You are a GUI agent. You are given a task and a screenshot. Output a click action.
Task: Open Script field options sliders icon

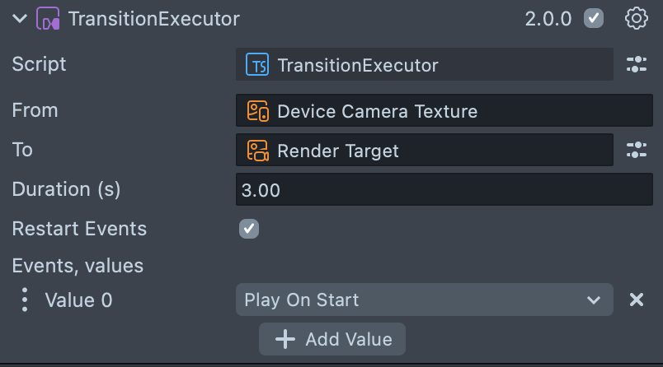coord(637,65)
